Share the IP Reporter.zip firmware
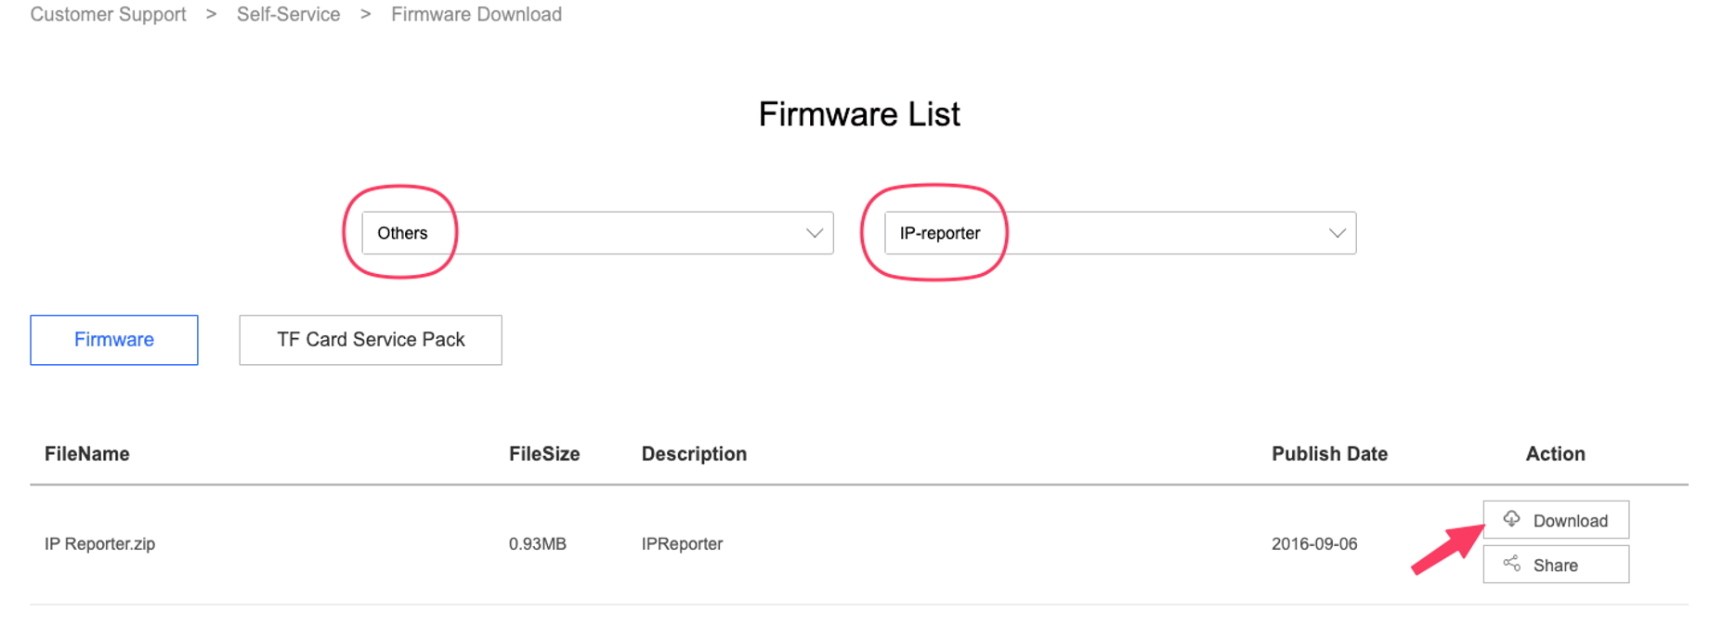 tap(1556, 565)
